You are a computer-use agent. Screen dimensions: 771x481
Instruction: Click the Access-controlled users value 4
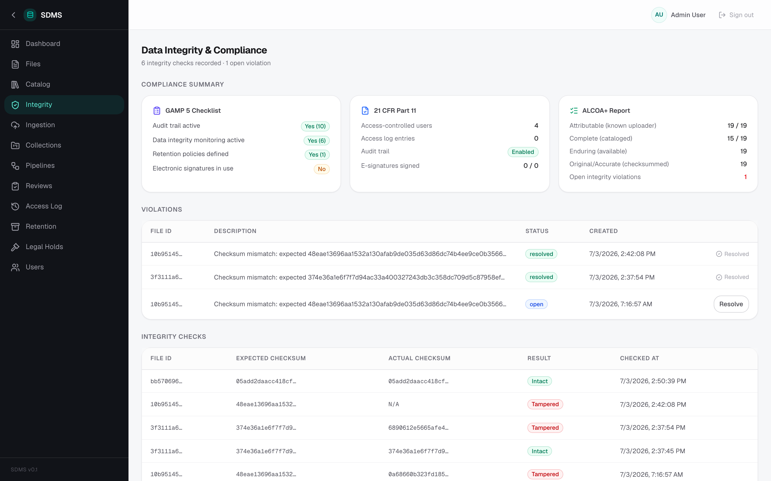coord(536,126)
